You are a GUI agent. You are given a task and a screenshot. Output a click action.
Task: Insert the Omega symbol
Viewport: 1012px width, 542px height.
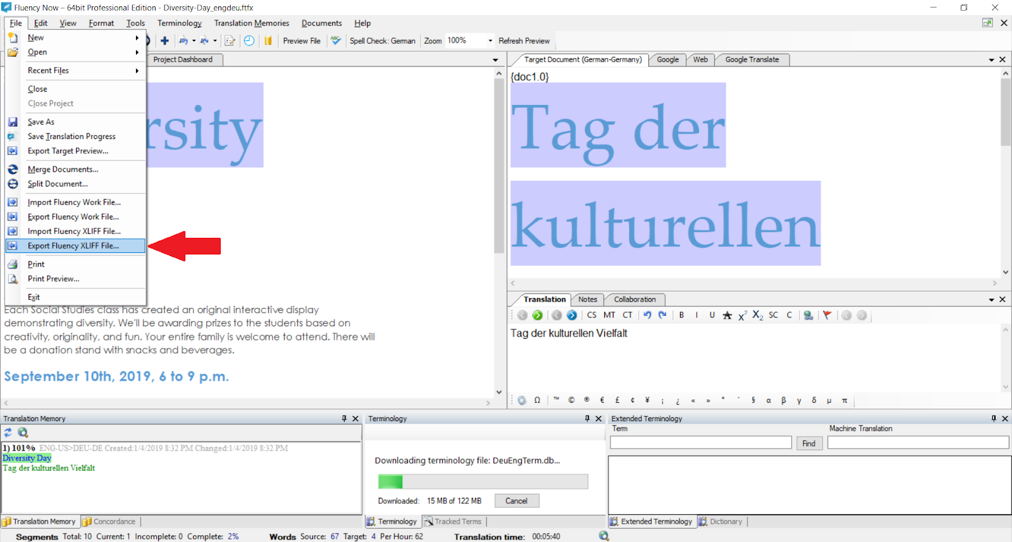click(537, 400)
